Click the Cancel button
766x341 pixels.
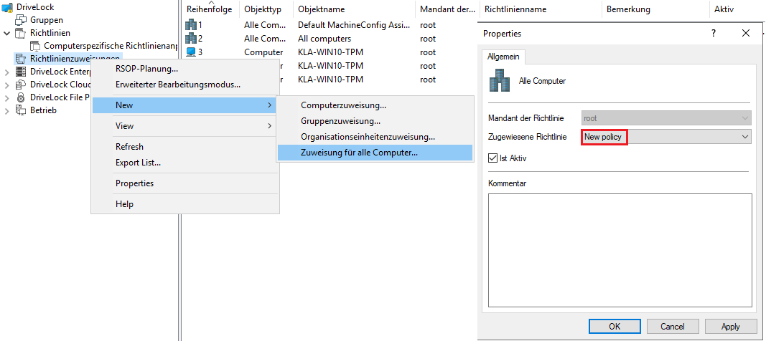tap(672, 327)
